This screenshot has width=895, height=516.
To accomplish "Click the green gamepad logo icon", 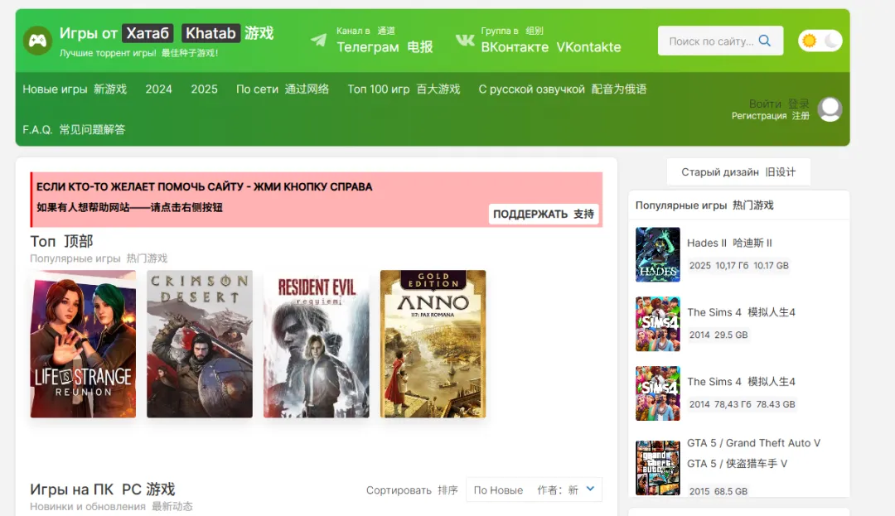I will (x=37, y=41).
